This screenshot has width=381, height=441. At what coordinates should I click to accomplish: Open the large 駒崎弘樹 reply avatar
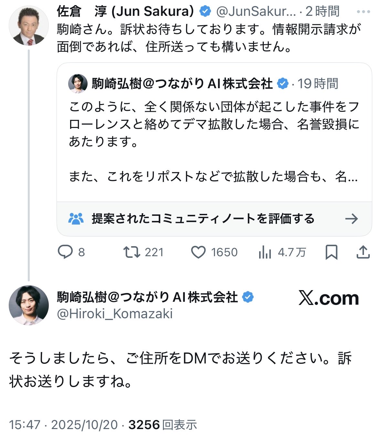(x=28, y=305)
